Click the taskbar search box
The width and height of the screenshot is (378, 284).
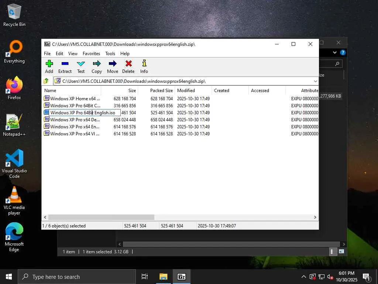coord(77,277)
